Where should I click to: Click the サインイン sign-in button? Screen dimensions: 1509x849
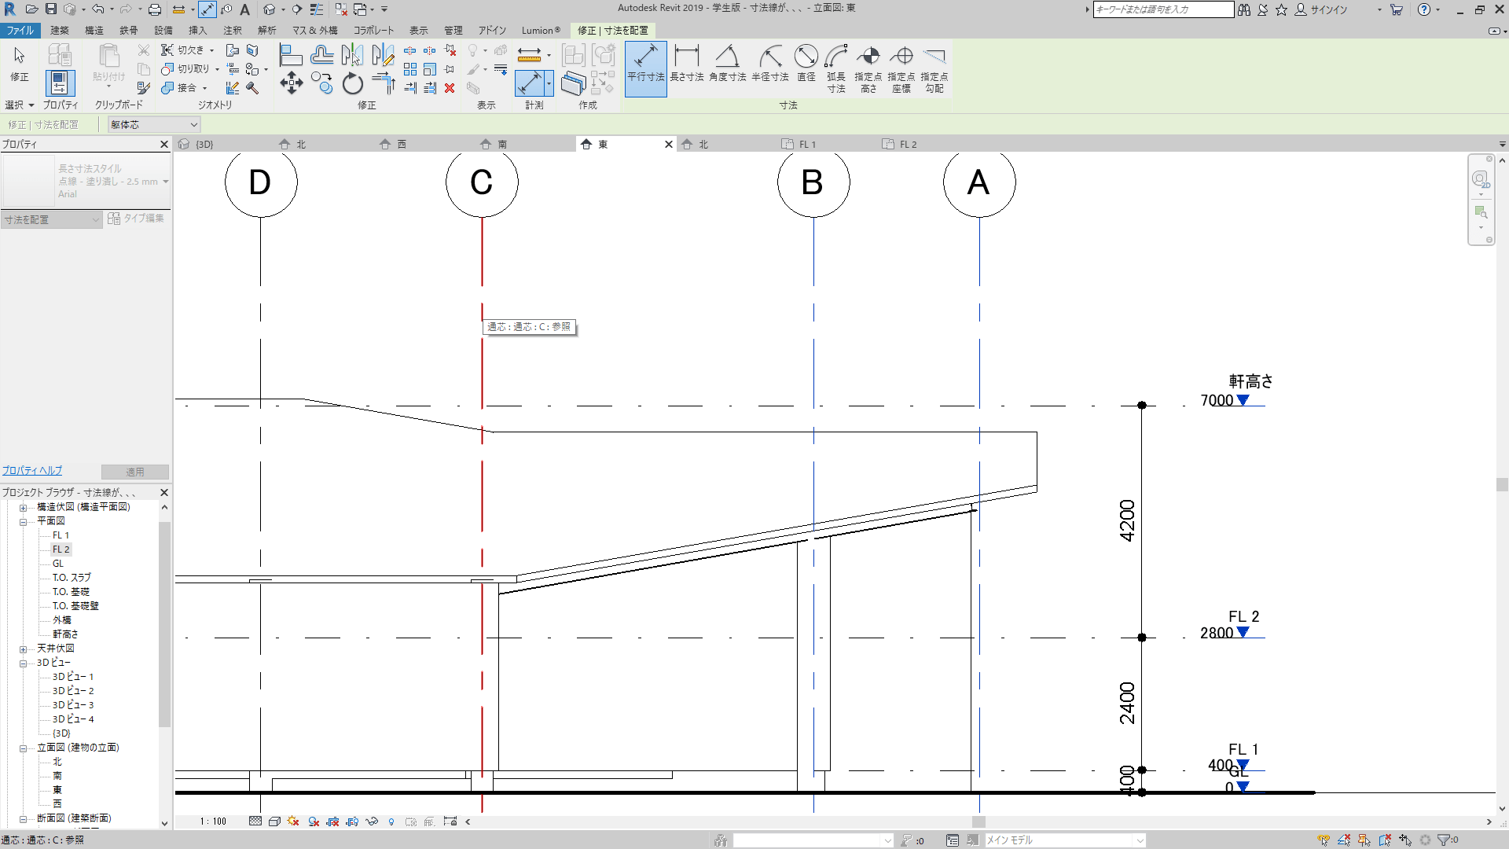[1321, 9]
